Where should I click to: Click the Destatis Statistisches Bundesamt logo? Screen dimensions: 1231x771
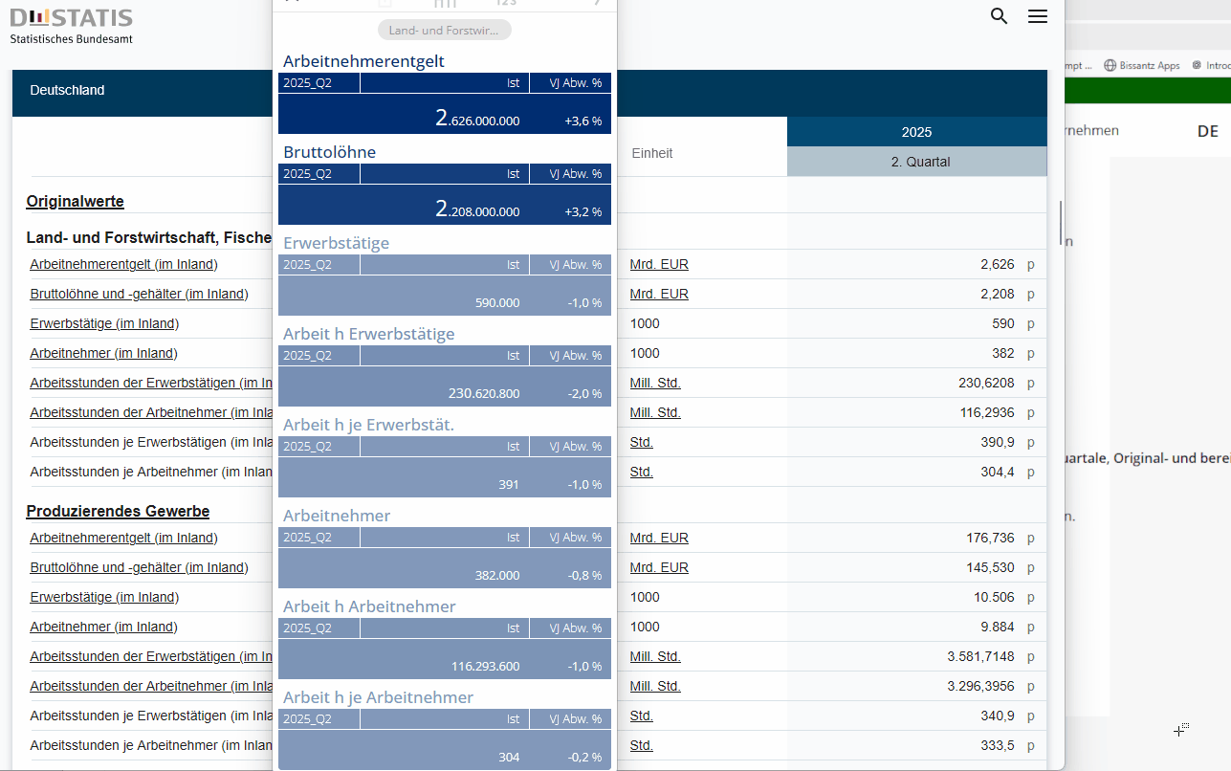[x=72, y=26]
